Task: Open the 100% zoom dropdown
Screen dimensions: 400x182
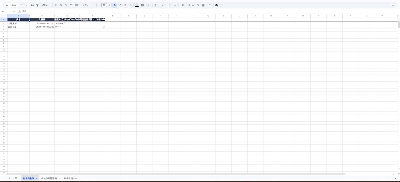Action: [46, 5]
